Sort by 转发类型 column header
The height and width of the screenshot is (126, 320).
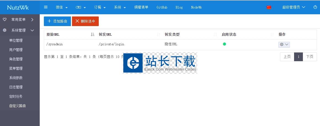172,35
